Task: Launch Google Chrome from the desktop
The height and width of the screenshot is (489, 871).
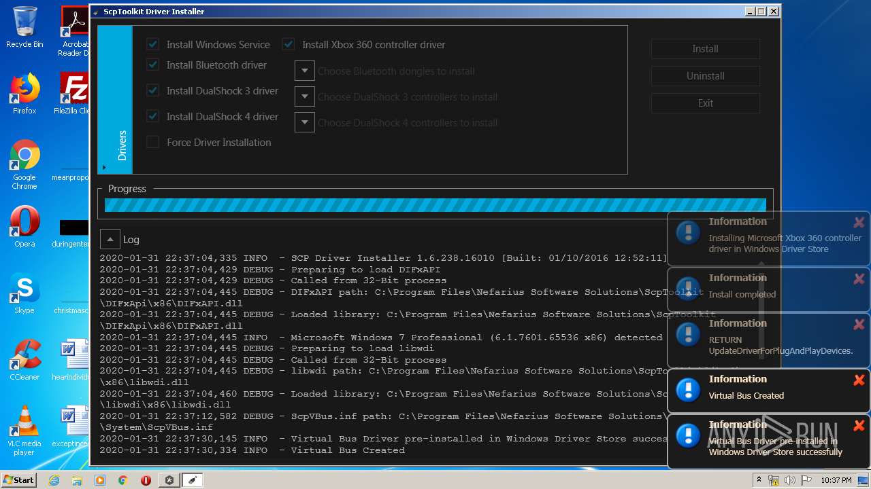Action: point(24,164)
